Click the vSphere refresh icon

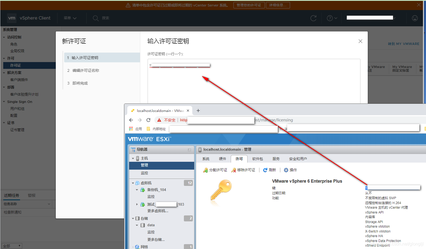pyautogui.click(x=313, y=18)
